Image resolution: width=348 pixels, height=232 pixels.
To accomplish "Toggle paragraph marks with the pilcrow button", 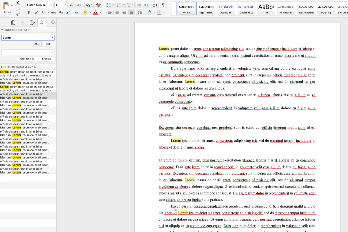I will pyautogui.click(x=163, y=5).
